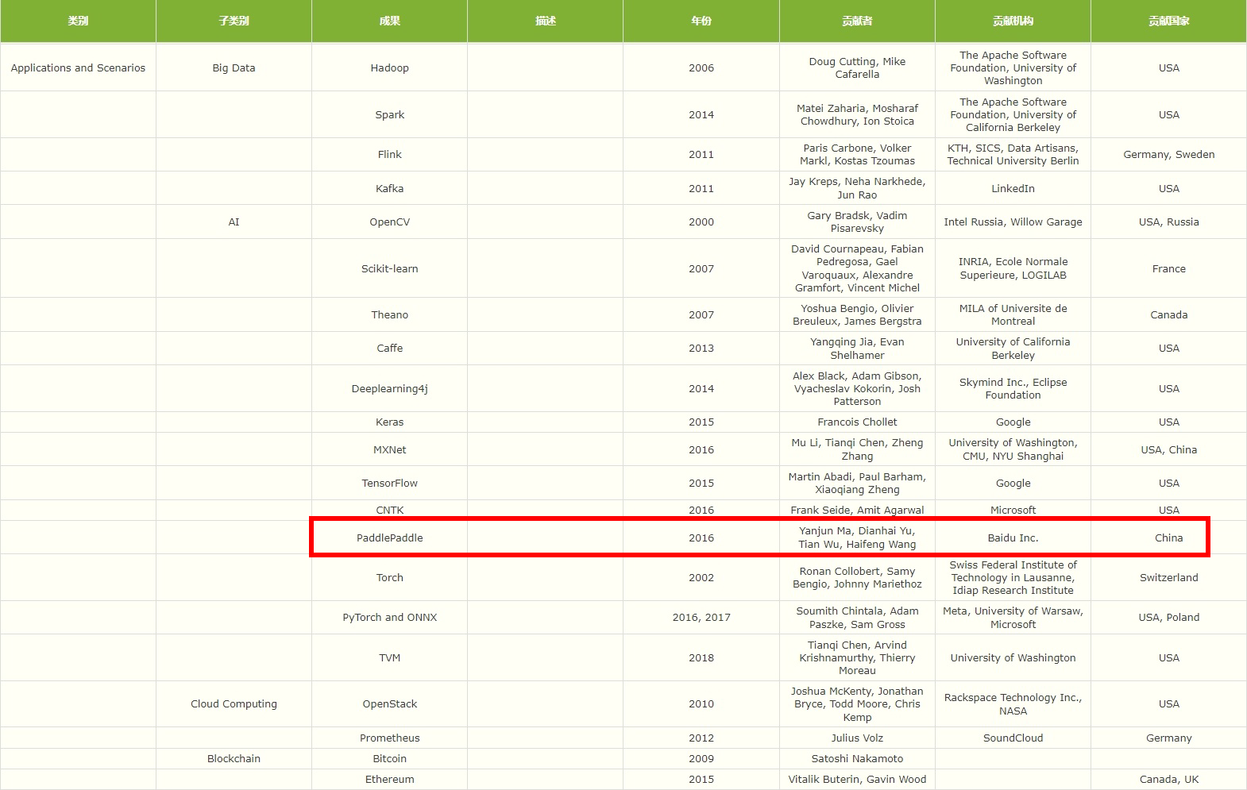Click the 'Theano' cell

[x=389, y=314]
